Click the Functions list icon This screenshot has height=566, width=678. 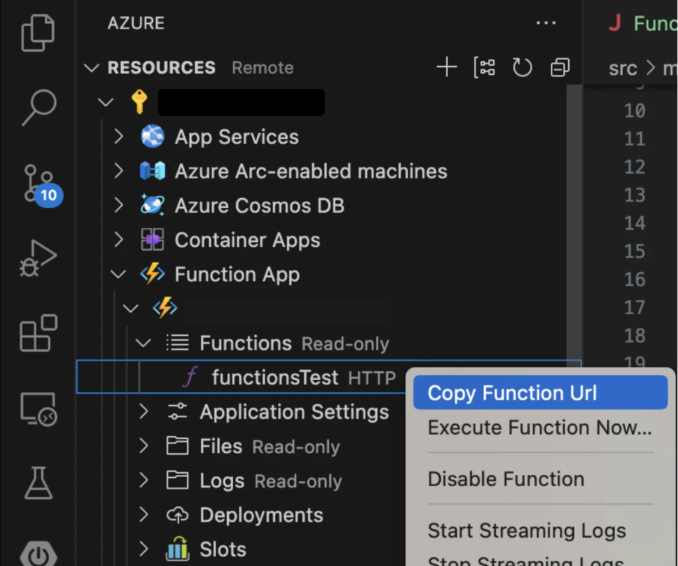(x=177, y=342)
